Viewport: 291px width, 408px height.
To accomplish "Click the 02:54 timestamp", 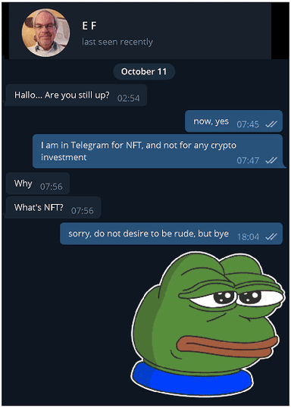I will click(129, 99).
